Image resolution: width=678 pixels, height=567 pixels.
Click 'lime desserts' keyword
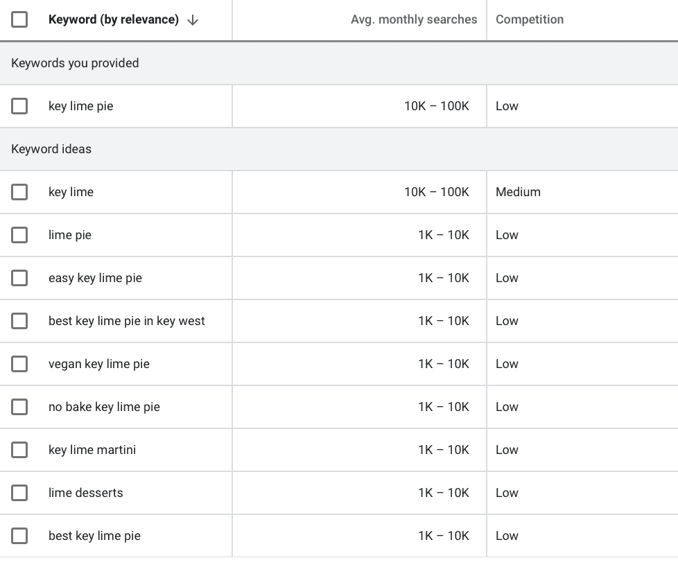tap(85, 493)
